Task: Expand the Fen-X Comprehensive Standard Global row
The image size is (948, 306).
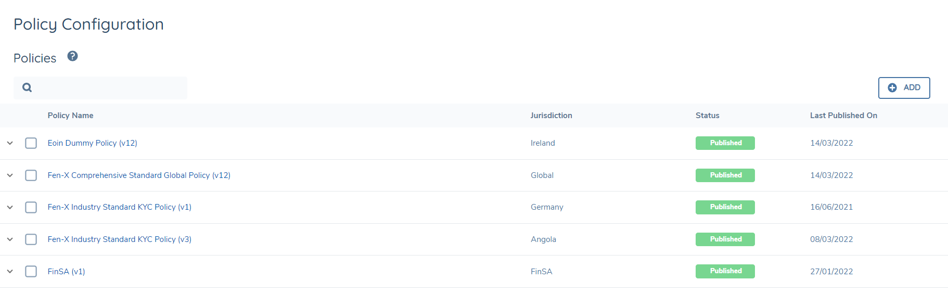Action: click(10, 175)
